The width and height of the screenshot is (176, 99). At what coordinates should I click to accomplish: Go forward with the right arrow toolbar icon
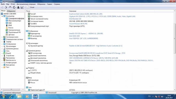point(6,7)
